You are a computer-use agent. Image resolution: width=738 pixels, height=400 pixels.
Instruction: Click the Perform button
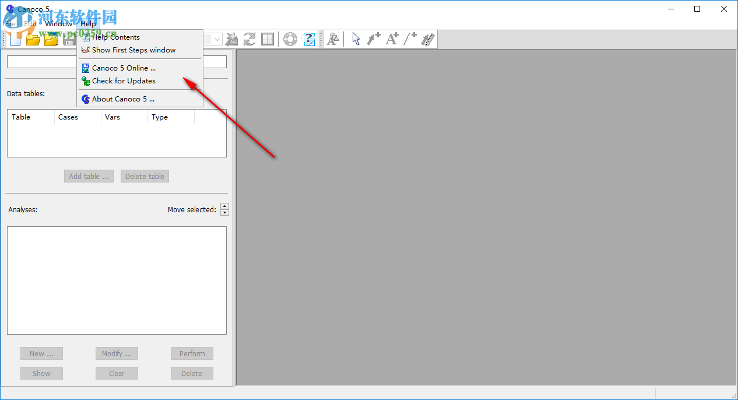(192, 353)
